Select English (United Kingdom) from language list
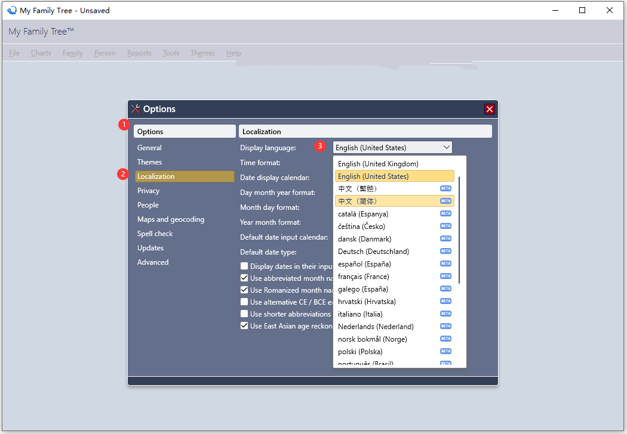The image size is (627, 434). point(394,164)
